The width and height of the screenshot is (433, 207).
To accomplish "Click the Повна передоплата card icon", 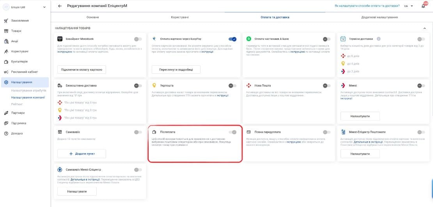I will (249, 132).
